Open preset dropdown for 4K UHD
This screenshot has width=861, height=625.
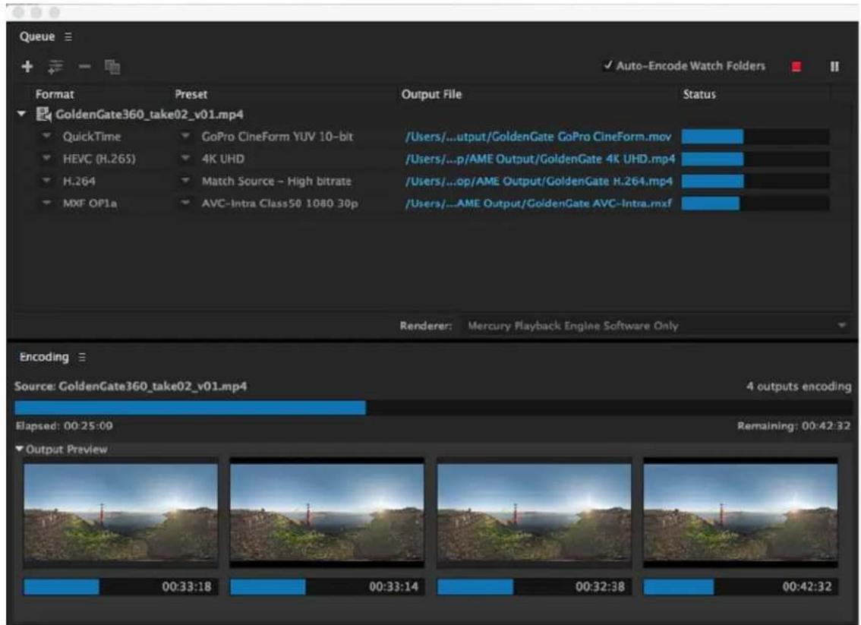[185, 158]
